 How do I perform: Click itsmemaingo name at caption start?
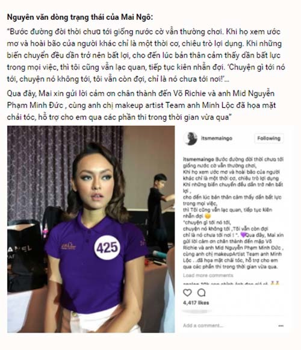(x=199, y=160)
